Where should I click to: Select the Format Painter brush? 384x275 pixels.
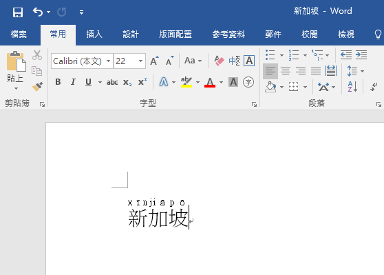37,87
